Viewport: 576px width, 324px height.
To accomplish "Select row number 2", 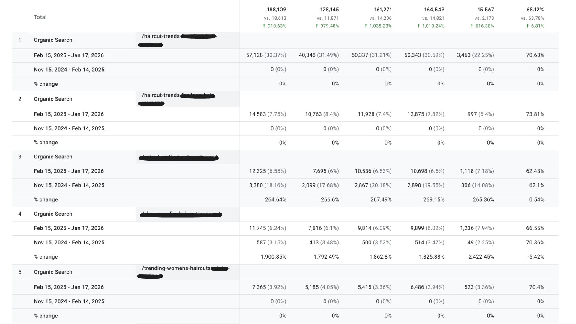I will tap(20, 99).
